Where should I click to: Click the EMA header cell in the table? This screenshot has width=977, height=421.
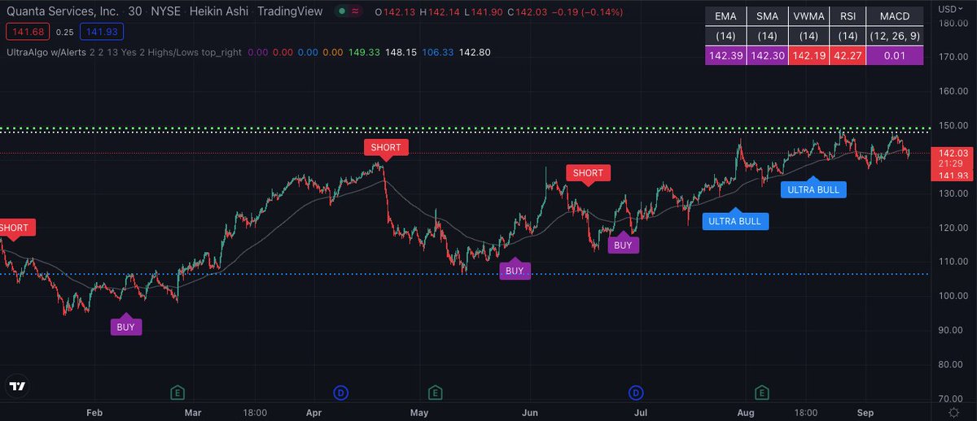point(725,17)
